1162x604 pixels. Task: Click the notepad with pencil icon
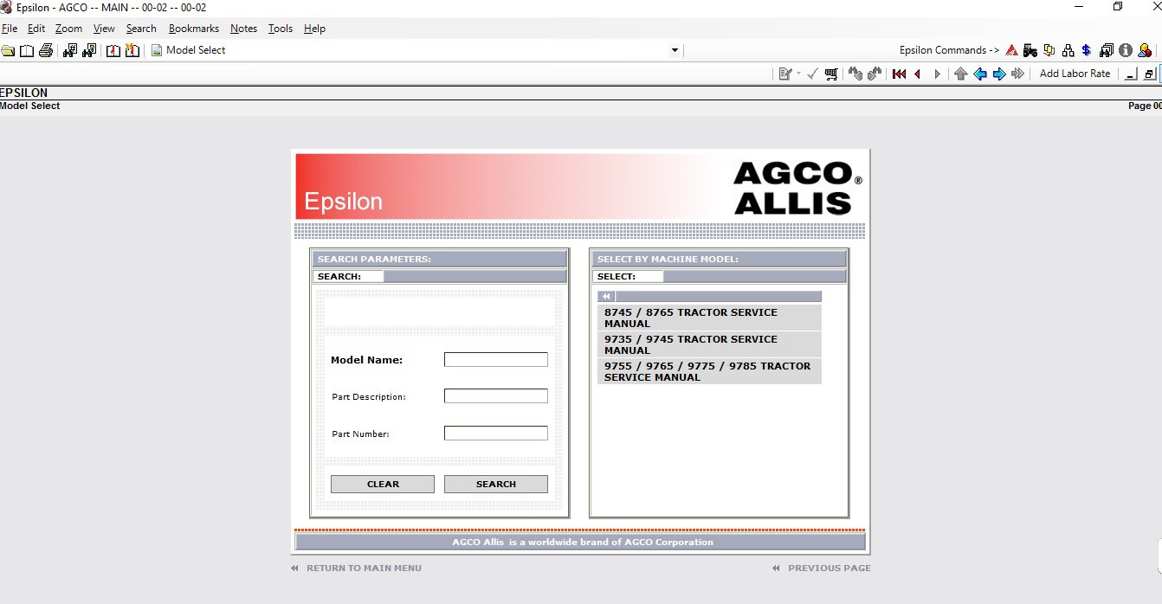click(x=785, y=74)
